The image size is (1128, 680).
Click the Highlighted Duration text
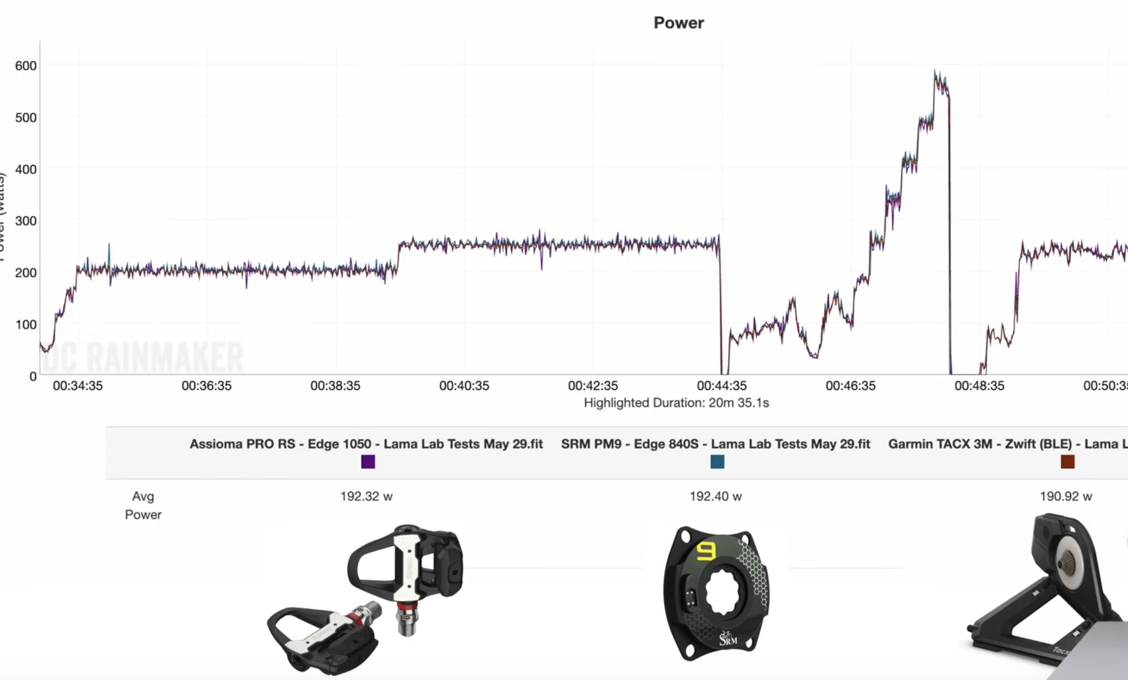[x=676, y=403]
